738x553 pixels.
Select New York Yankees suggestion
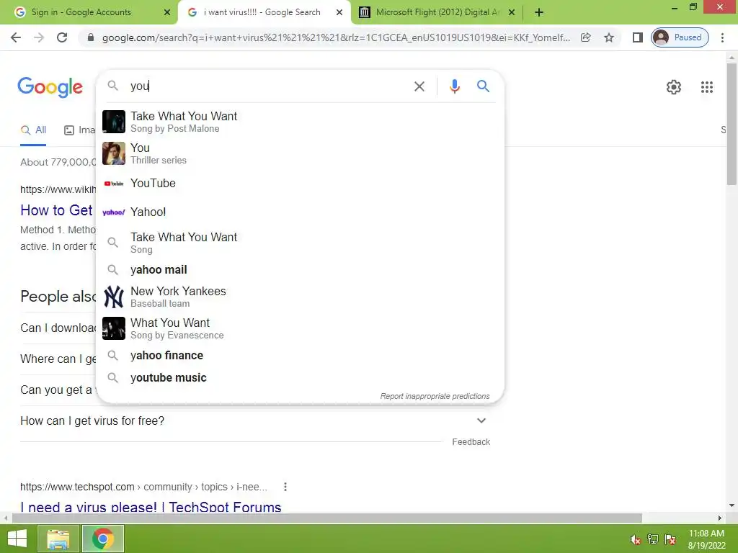click(301, 297)
